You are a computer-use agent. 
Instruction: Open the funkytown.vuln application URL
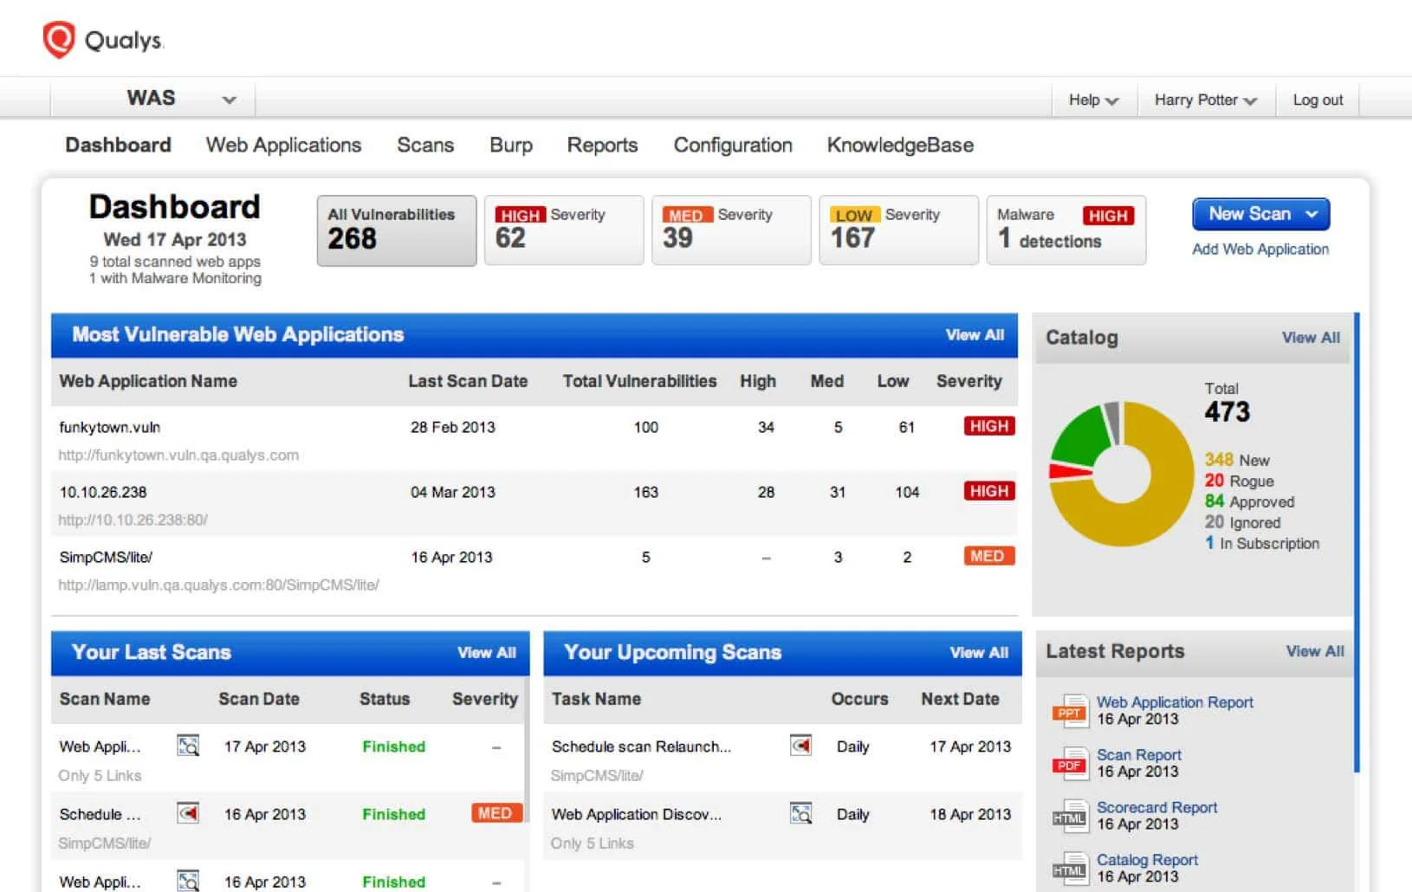(x=178, y=455)
